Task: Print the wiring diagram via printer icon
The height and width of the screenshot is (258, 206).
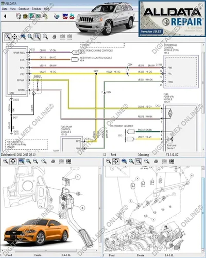Action: tap(54, 37)
